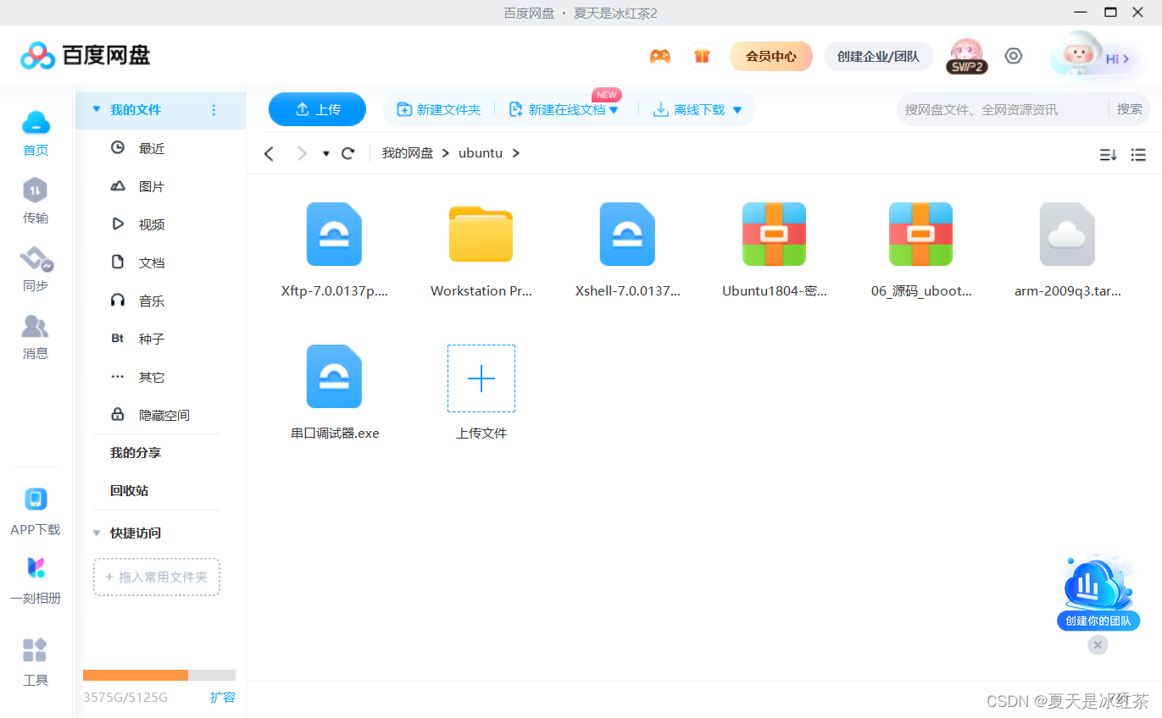Go forward with the right arrow

[301, 153]
